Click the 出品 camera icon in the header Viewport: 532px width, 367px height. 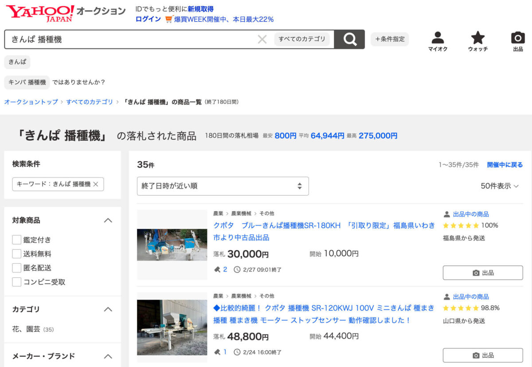pyautogui.click(x=517, y=37)
